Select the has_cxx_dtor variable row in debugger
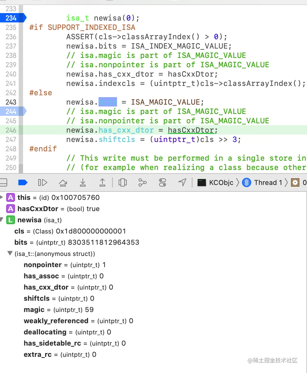This screenshot has height=373, width=307. 68,287
